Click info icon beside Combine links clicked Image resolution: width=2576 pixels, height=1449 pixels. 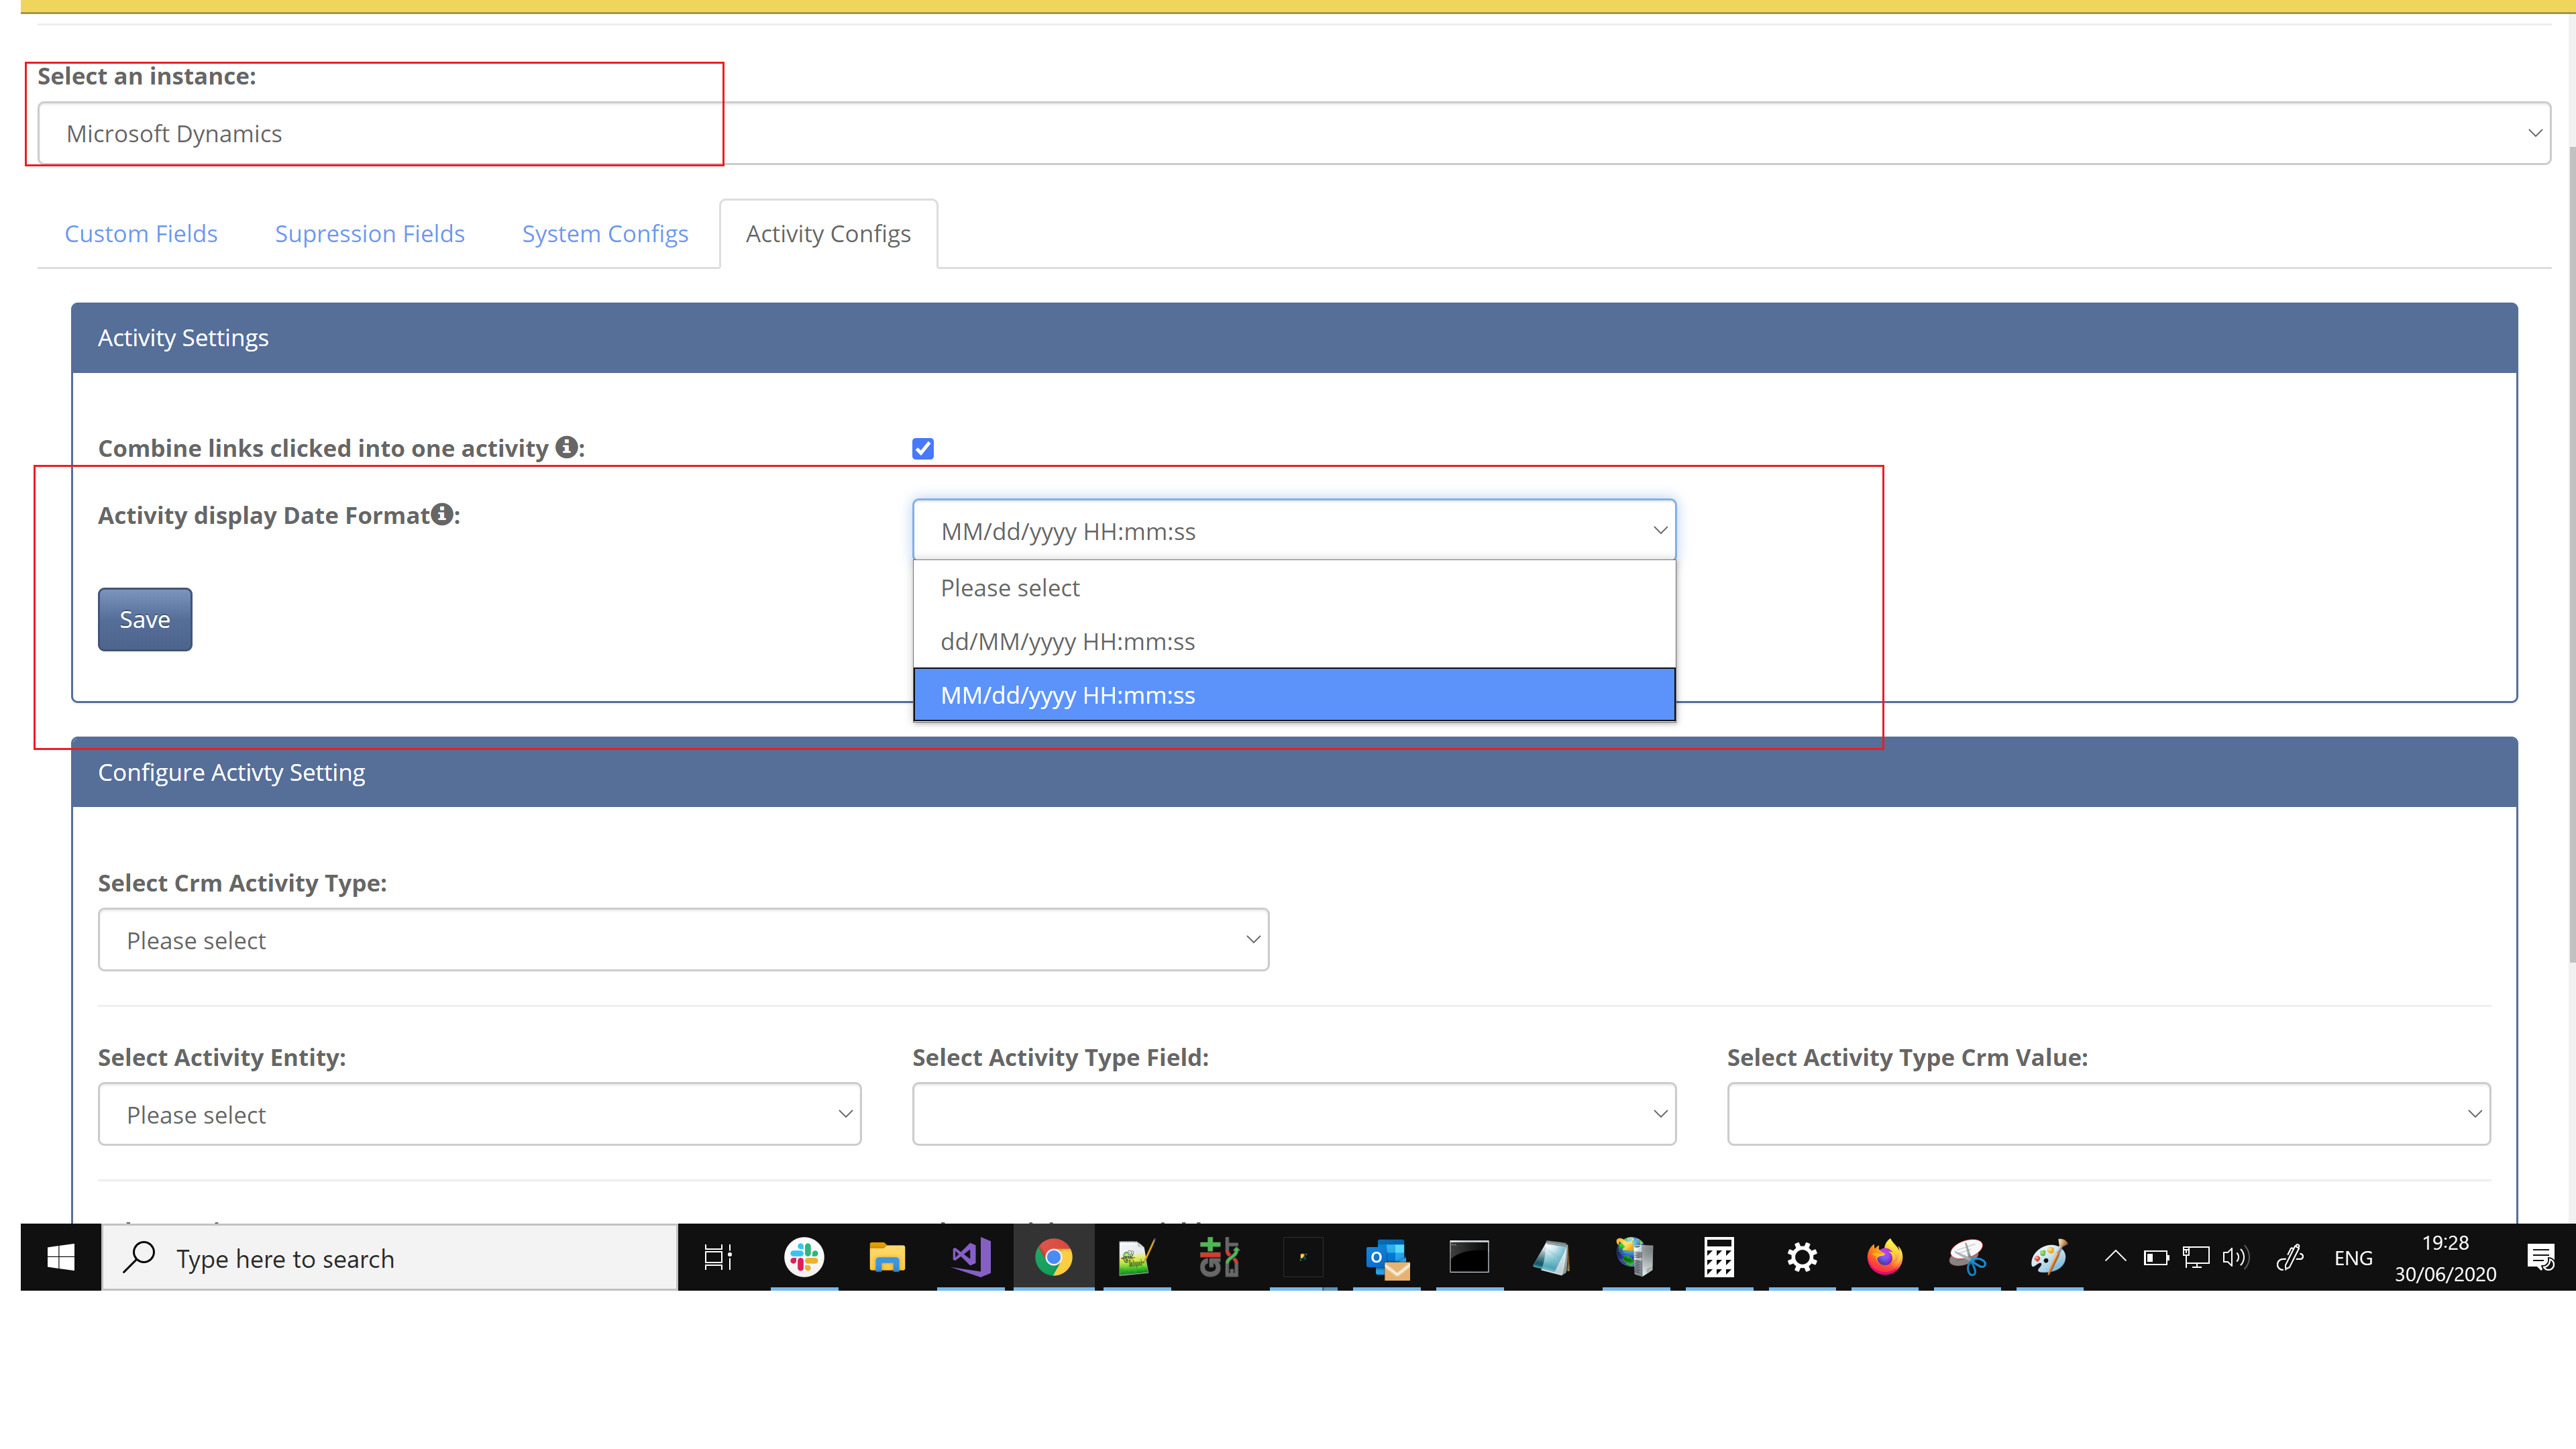click(566, 447)
